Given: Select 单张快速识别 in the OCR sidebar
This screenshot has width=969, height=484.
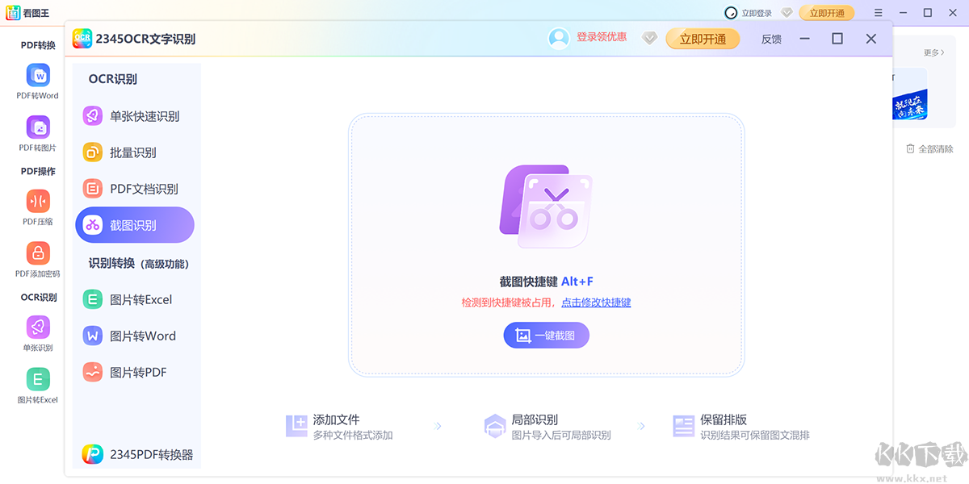Looking at the screenshot, I should click(135, 116).
